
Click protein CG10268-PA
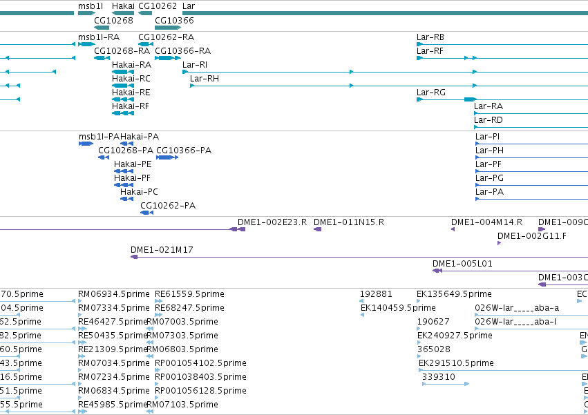coord(126,151)
